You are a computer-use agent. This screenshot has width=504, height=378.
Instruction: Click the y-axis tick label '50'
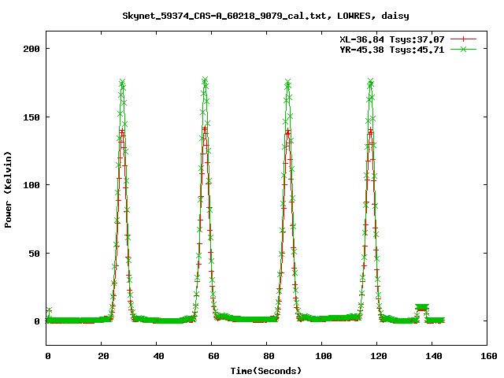(34, 254)
